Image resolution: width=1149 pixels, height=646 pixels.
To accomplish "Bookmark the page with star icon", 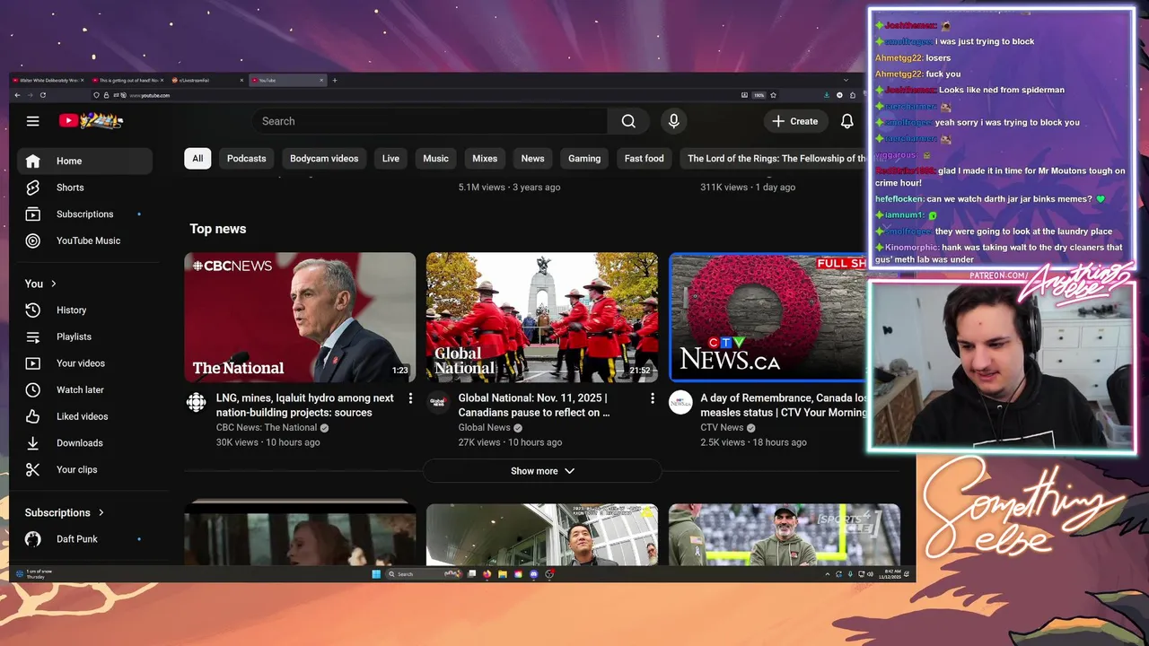I will [773, 95].
